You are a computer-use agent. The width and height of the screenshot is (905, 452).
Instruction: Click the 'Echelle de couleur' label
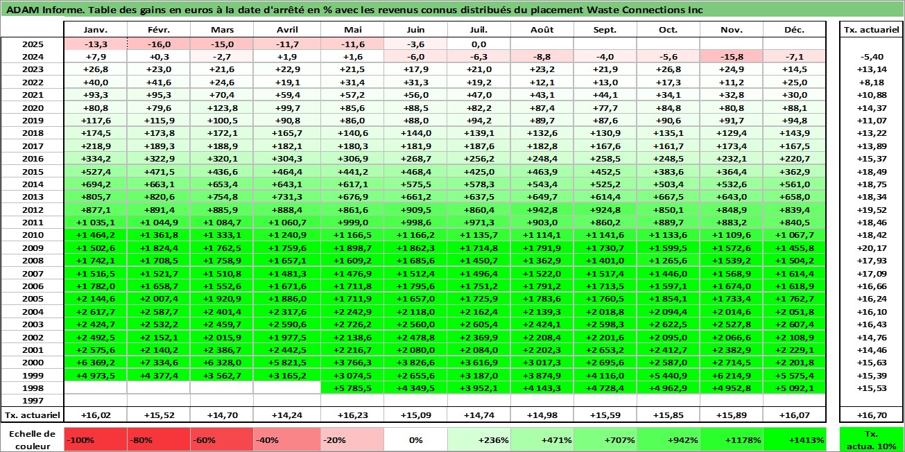click(x=32, y=440)
